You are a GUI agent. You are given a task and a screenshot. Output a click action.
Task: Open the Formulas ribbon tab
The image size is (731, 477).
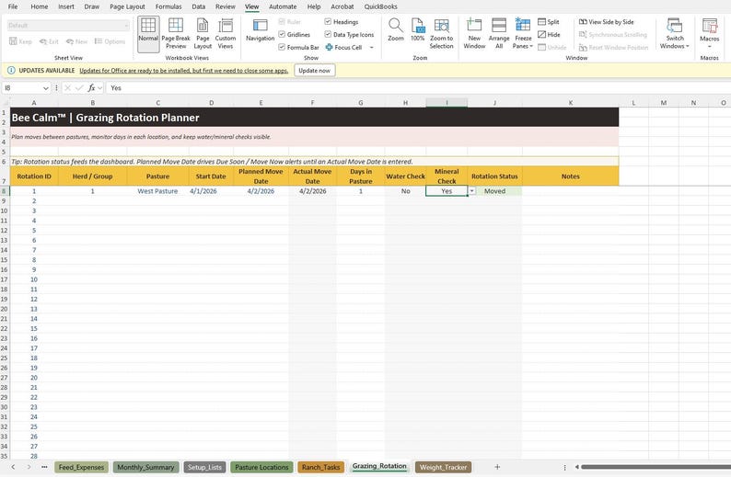168,6
